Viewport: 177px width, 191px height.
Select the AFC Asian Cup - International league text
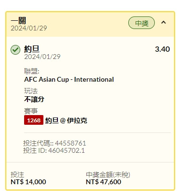[x=69, y=79]
